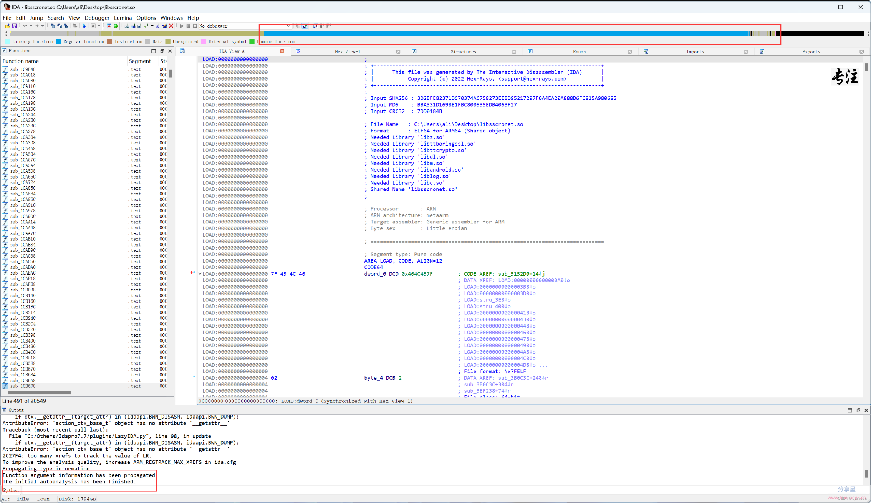Close the Functions panel

coord(170,51)
